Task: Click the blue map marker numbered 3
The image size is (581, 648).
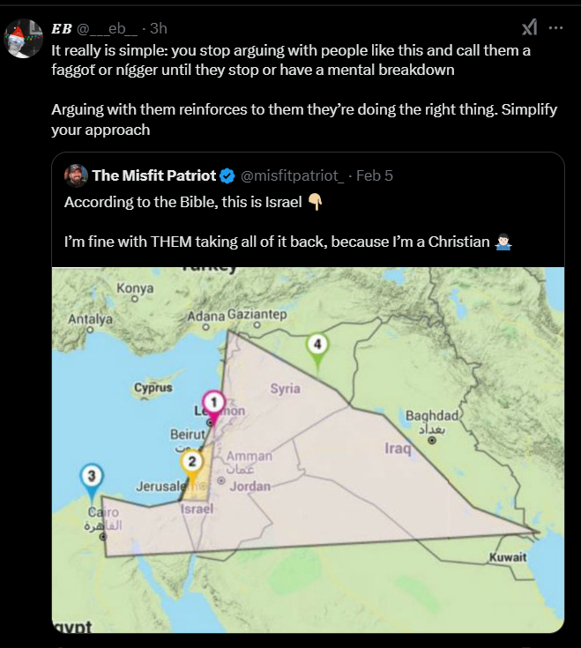Action: pyautogui.click(x=92, y=477)
